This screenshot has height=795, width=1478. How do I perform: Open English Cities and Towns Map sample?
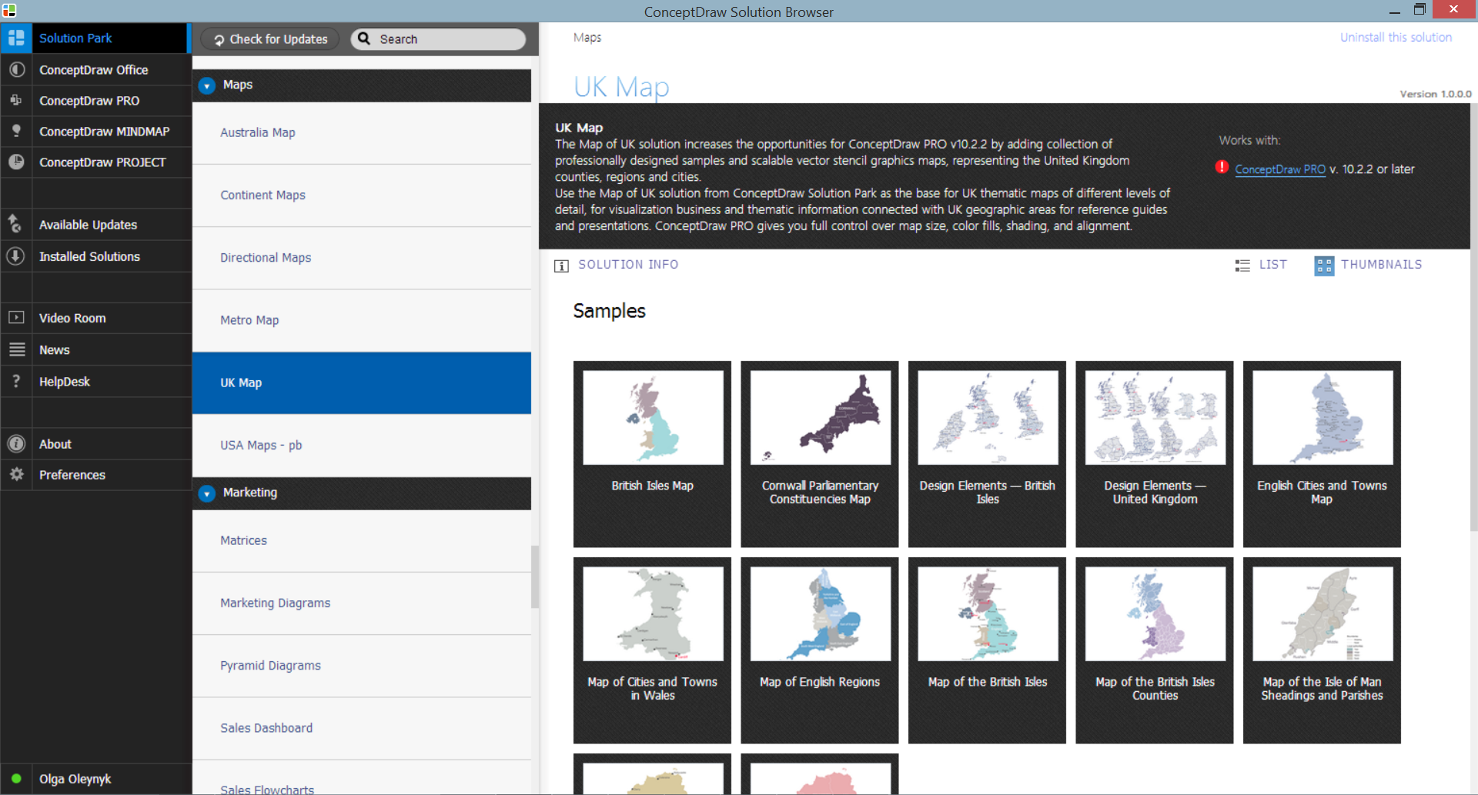pos(1322,454)
